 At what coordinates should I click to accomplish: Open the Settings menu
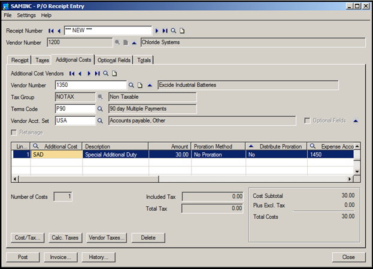point(26,15)
